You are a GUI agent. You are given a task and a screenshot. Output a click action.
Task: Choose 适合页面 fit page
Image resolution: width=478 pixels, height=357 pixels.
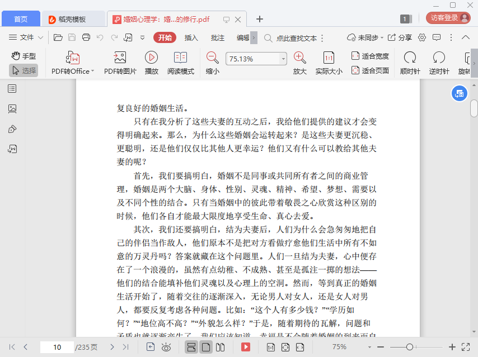pyautogui.click(x=370, y=70)
